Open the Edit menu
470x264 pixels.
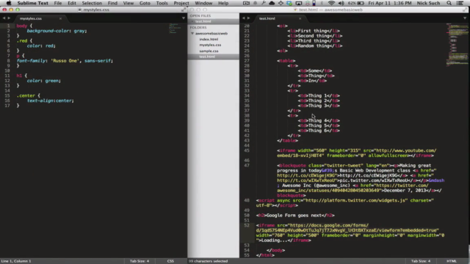(72, 3)
